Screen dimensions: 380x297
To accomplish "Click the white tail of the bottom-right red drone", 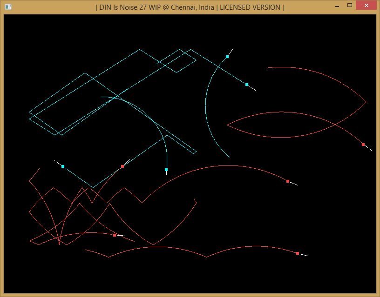I will 304,255.
